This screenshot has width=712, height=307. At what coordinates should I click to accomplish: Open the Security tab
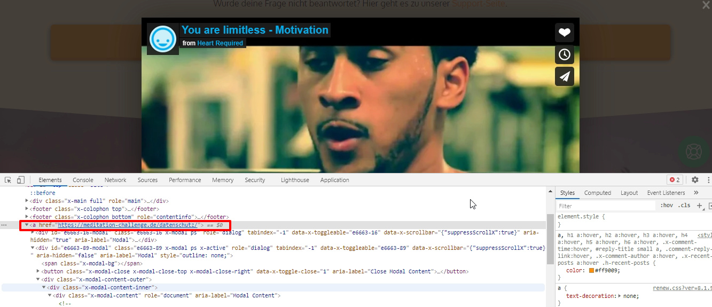point(255,180)
